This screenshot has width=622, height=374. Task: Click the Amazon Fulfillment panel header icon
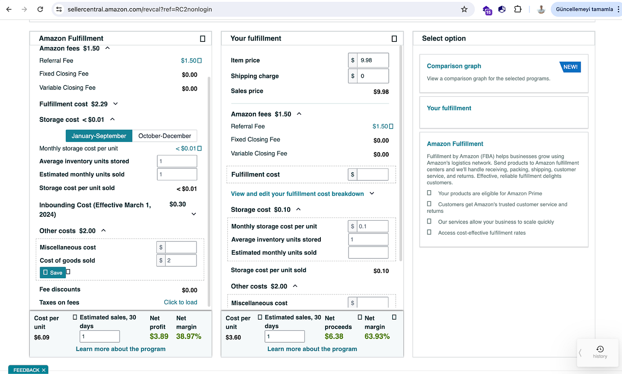[x=202, y=39]
